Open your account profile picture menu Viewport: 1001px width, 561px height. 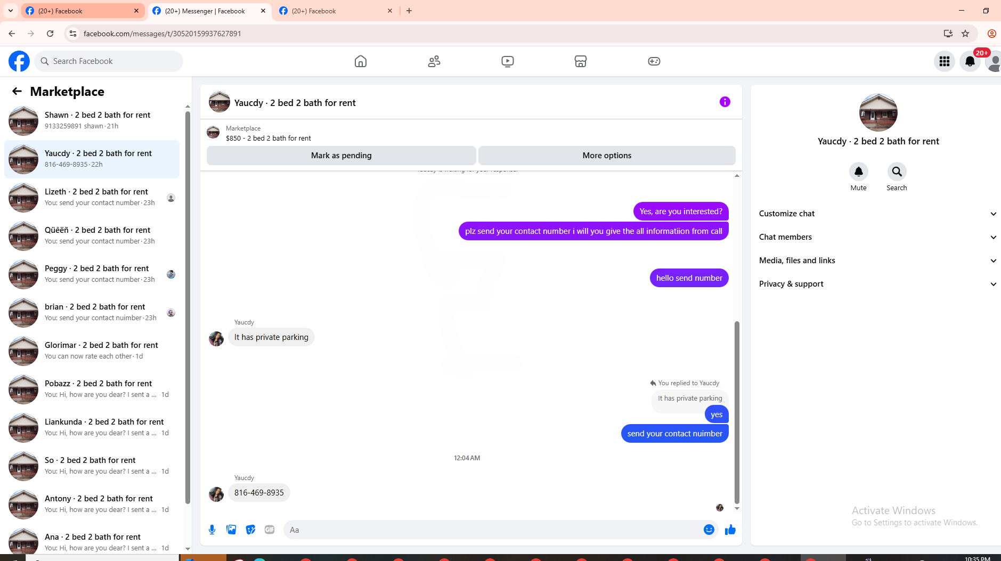(x=994, y=61)
